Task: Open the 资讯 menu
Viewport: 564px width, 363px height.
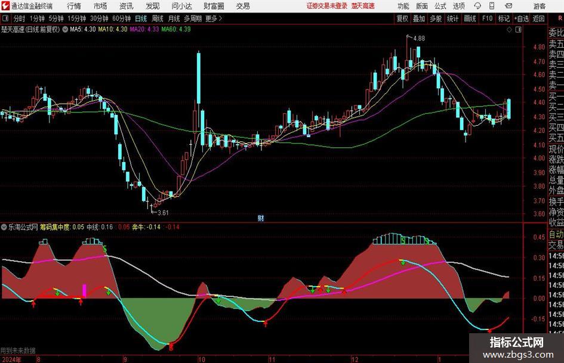Action: (x=127, y=6)
